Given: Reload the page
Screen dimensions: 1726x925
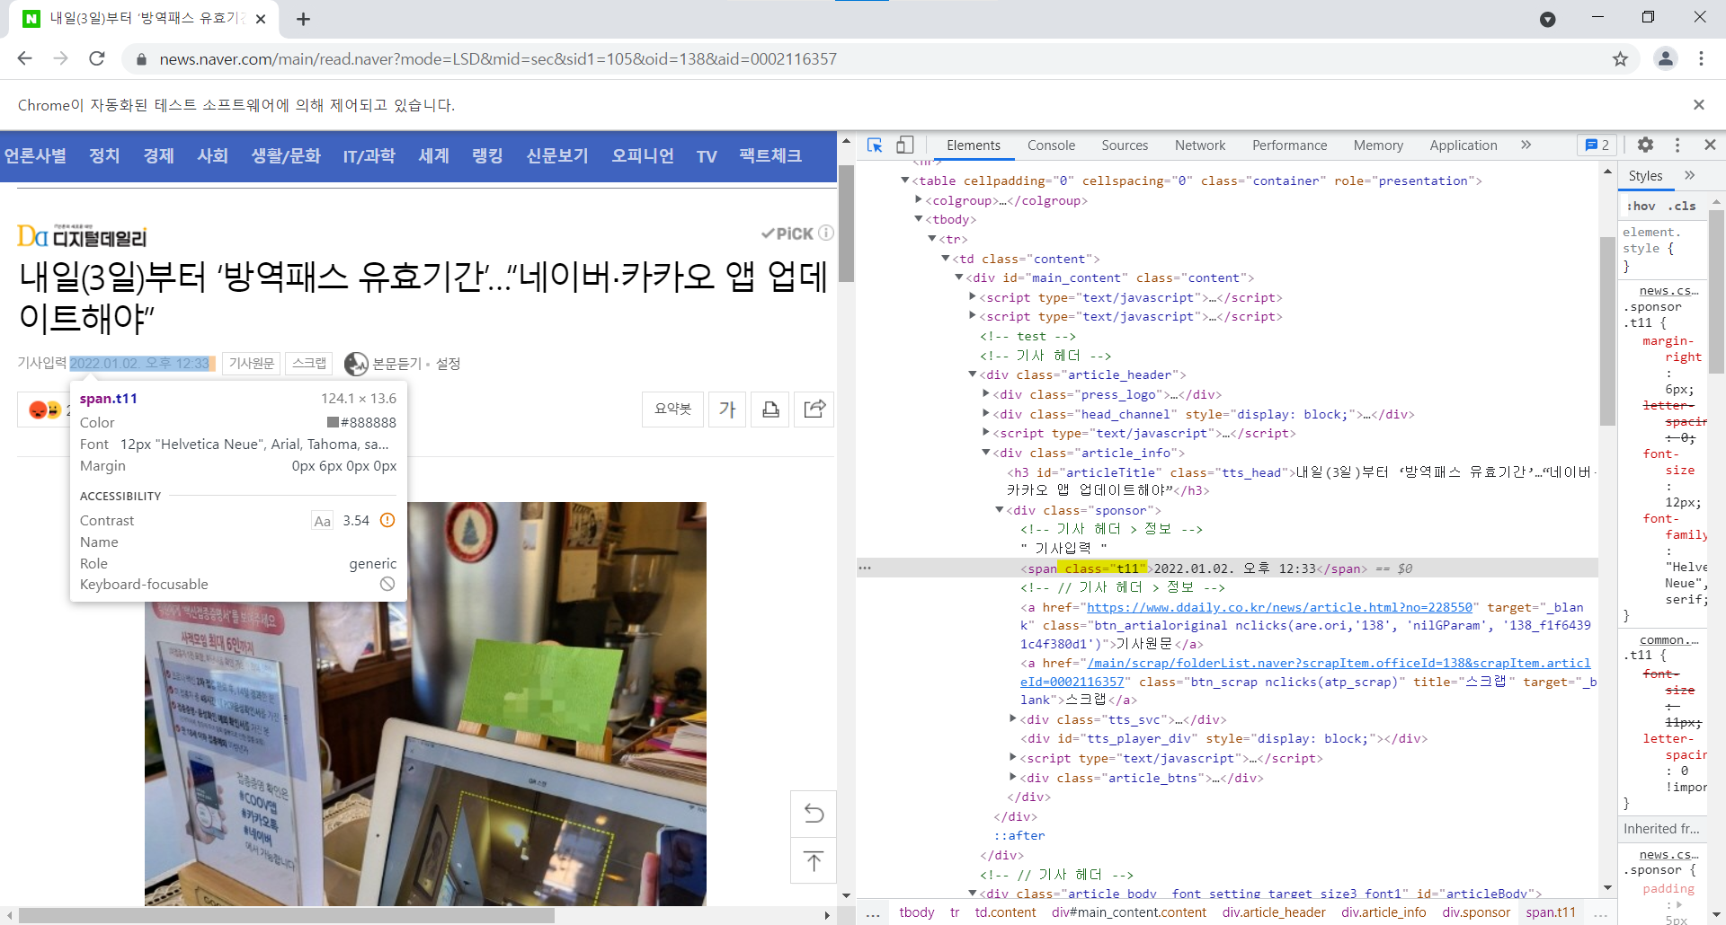Looking at the screenshot, I should coord(97,58).
